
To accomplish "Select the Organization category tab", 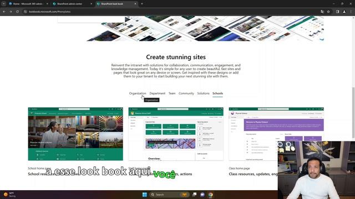I will [138, 93].
